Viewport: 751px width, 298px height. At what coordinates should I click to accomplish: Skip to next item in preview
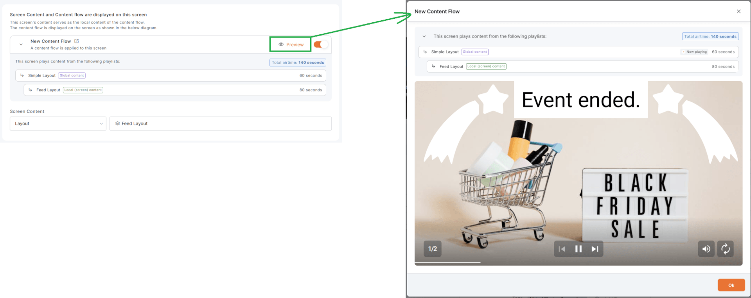[x=595, y=249]
